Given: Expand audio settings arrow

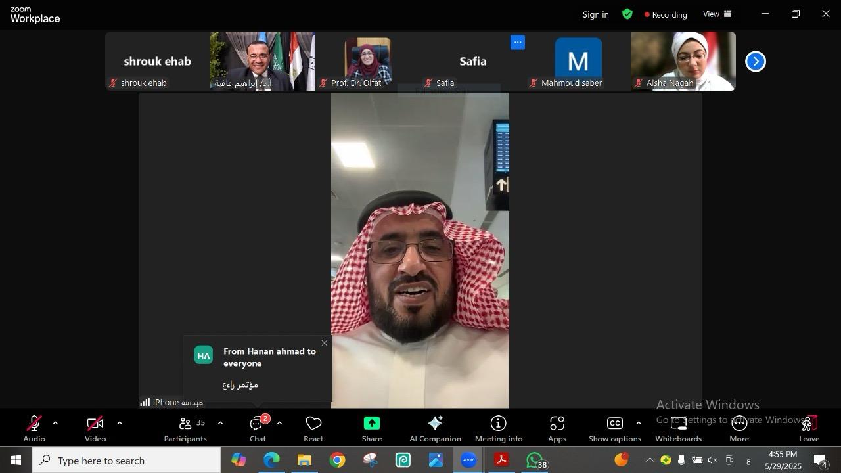Looking at the screenshot, I should point(55,423).
